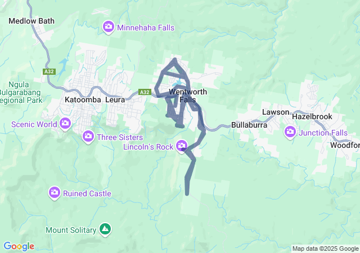
Task: Open the Ruined Castle camera pin
Action: click(55, 193)
